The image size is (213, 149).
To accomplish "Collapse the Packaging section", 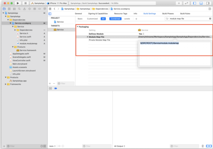I will (77, 27).
